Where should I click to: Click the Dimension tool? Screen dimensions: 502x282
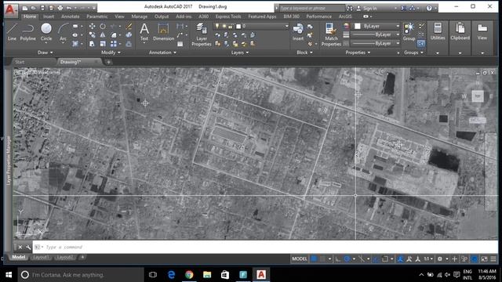point(163,32)
